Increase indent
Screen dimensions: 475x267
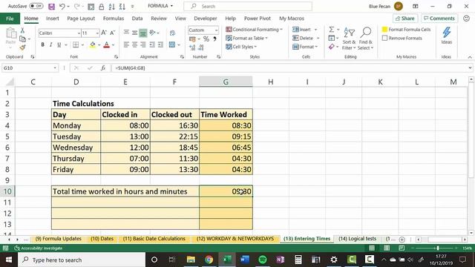pos(160,44)
